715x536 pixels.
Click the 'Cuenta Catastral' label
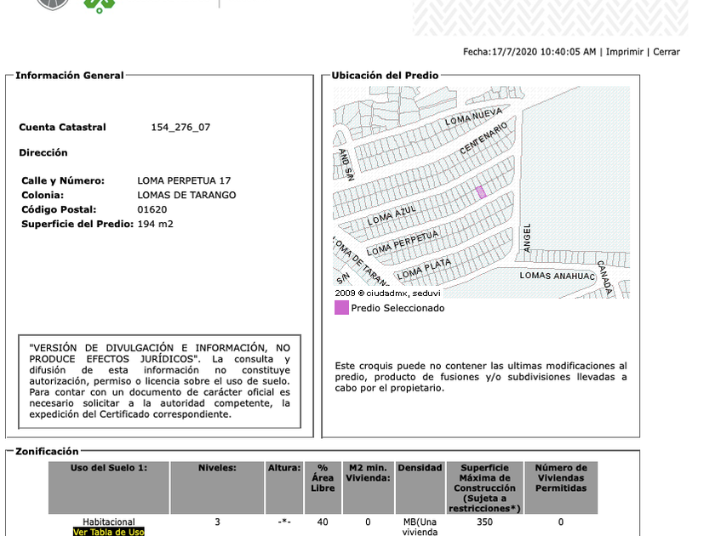pos(62,127)
